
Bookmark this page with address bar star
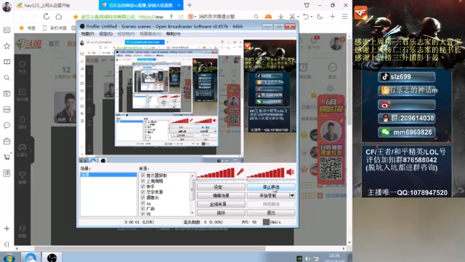coord(76,17)
